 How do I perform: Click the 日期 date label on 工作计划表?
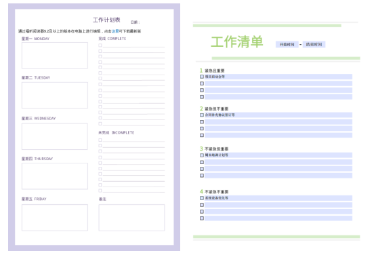[135, 22]
